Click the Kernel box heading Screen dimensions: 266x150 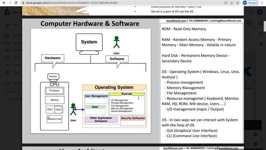(127, 94)
